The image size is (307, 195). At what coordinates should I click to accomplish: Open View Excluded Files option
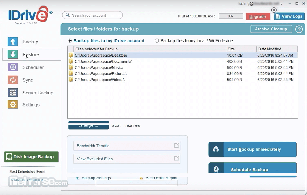point(127,159)
